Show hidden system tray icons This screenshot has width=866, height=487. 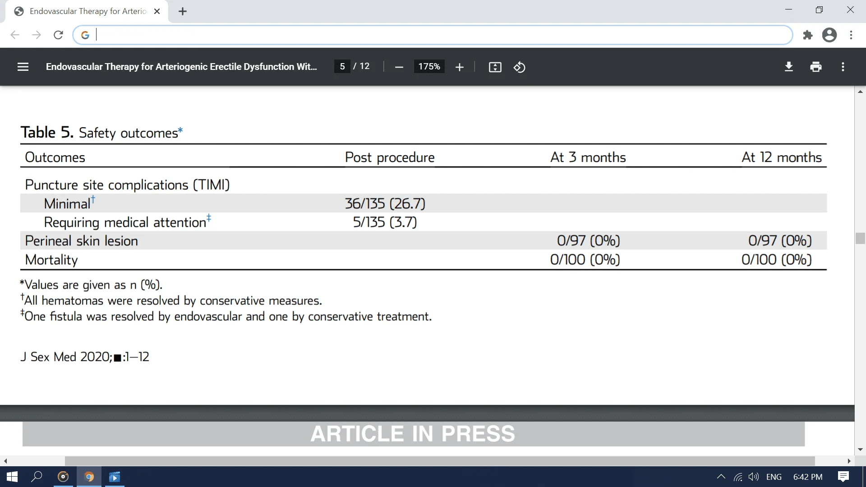pos(721,477)
